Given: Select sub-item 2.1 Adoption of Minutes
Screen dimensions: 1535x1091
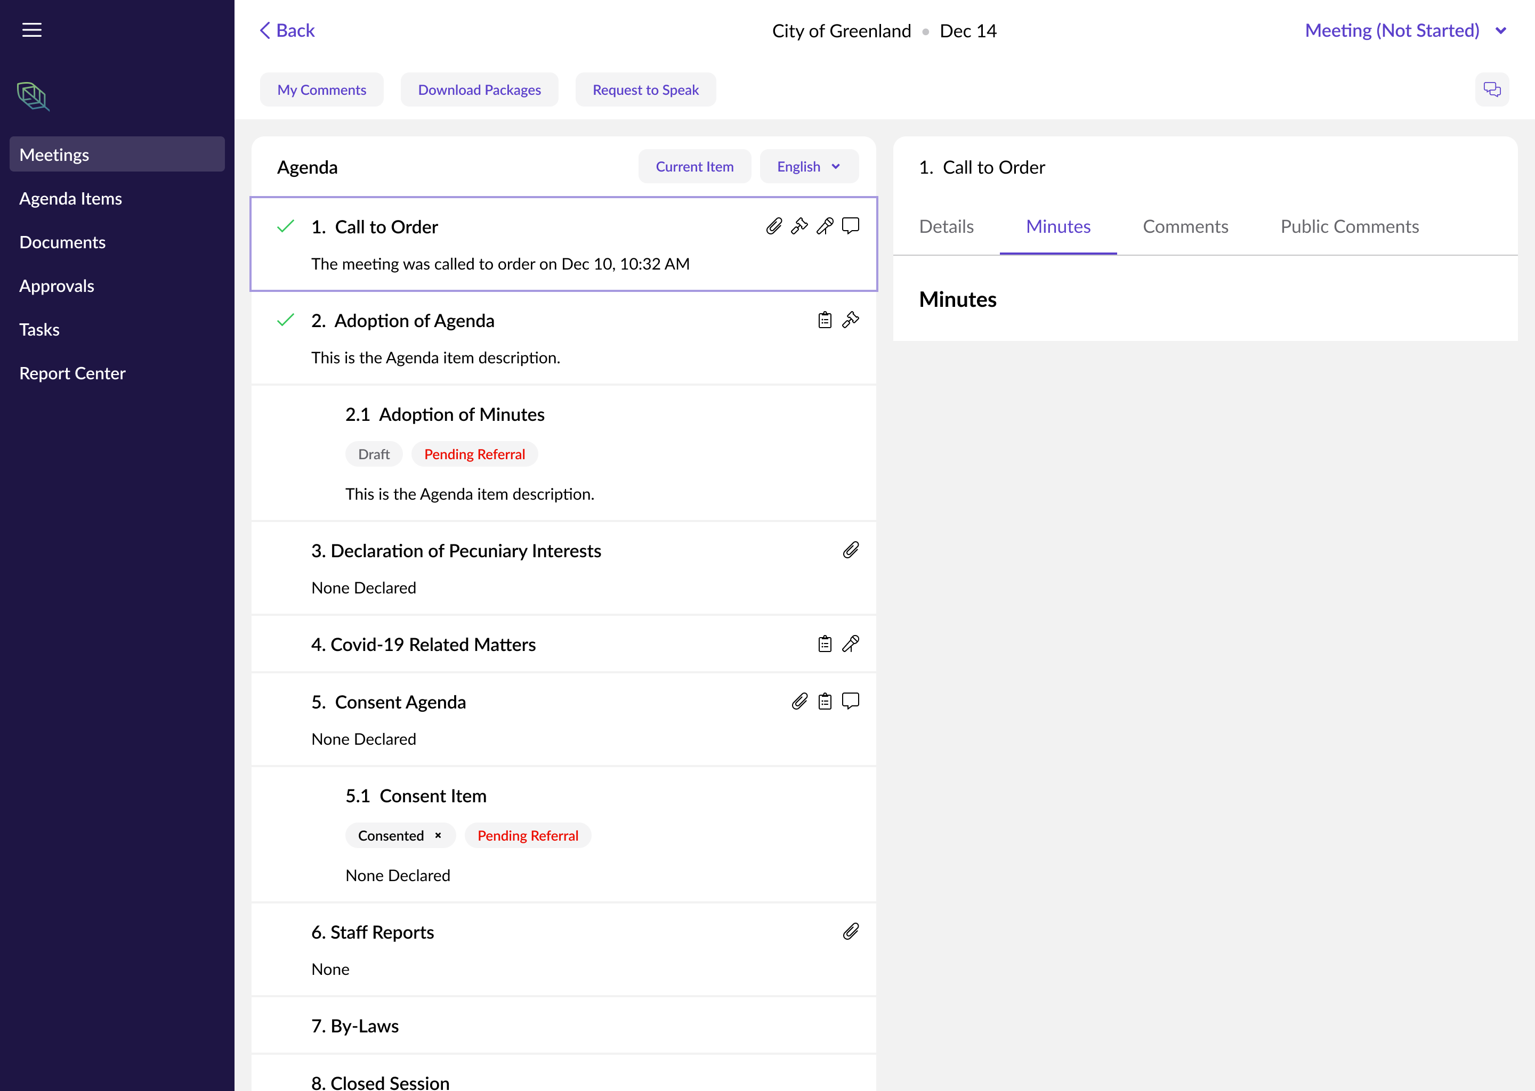Looking at the screenshot, I should tap(564, 453).
